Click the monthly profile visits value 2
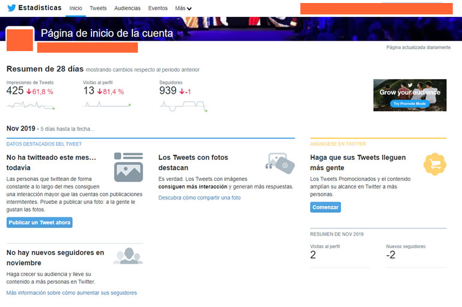462x307 pixels. pos(313,255)
